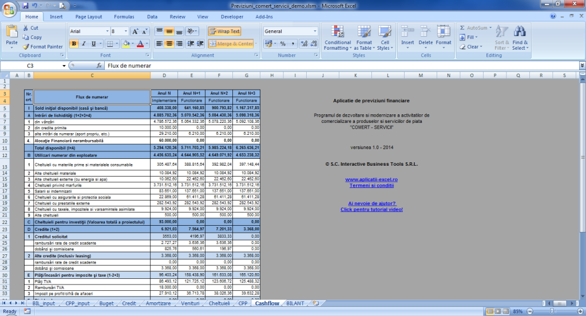The height and width of the screenshot is (316, 586).
Task: Apply percent style format
Action: pos(283,43)
